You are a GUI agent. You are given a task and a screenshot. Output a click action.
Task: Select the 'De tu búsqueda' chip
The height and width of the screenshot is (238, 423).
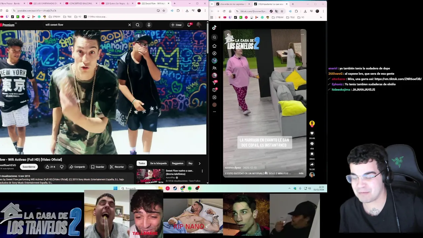(159, 163)
